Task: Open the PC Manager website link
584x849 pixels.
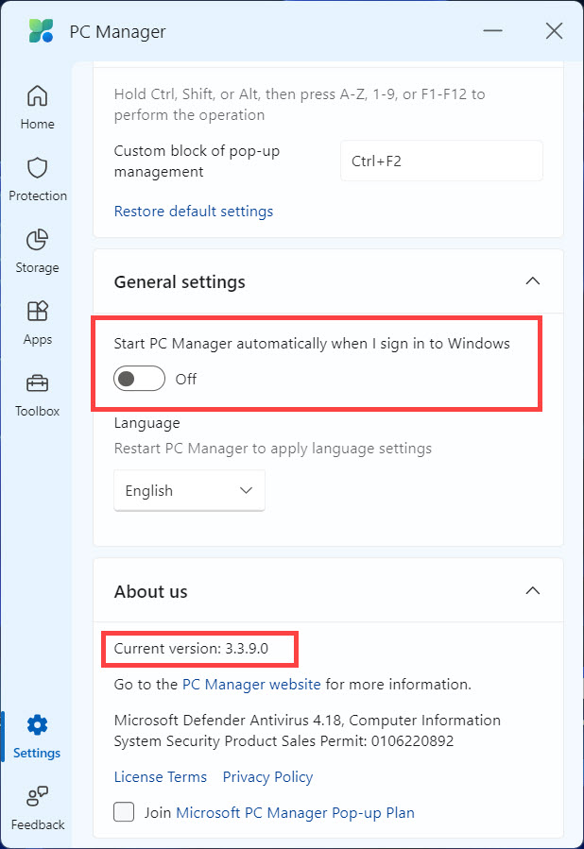Action: [x=251, y=684]
